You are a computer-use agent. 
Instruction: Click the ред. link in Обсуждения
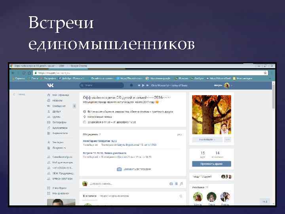pos(179,135)
